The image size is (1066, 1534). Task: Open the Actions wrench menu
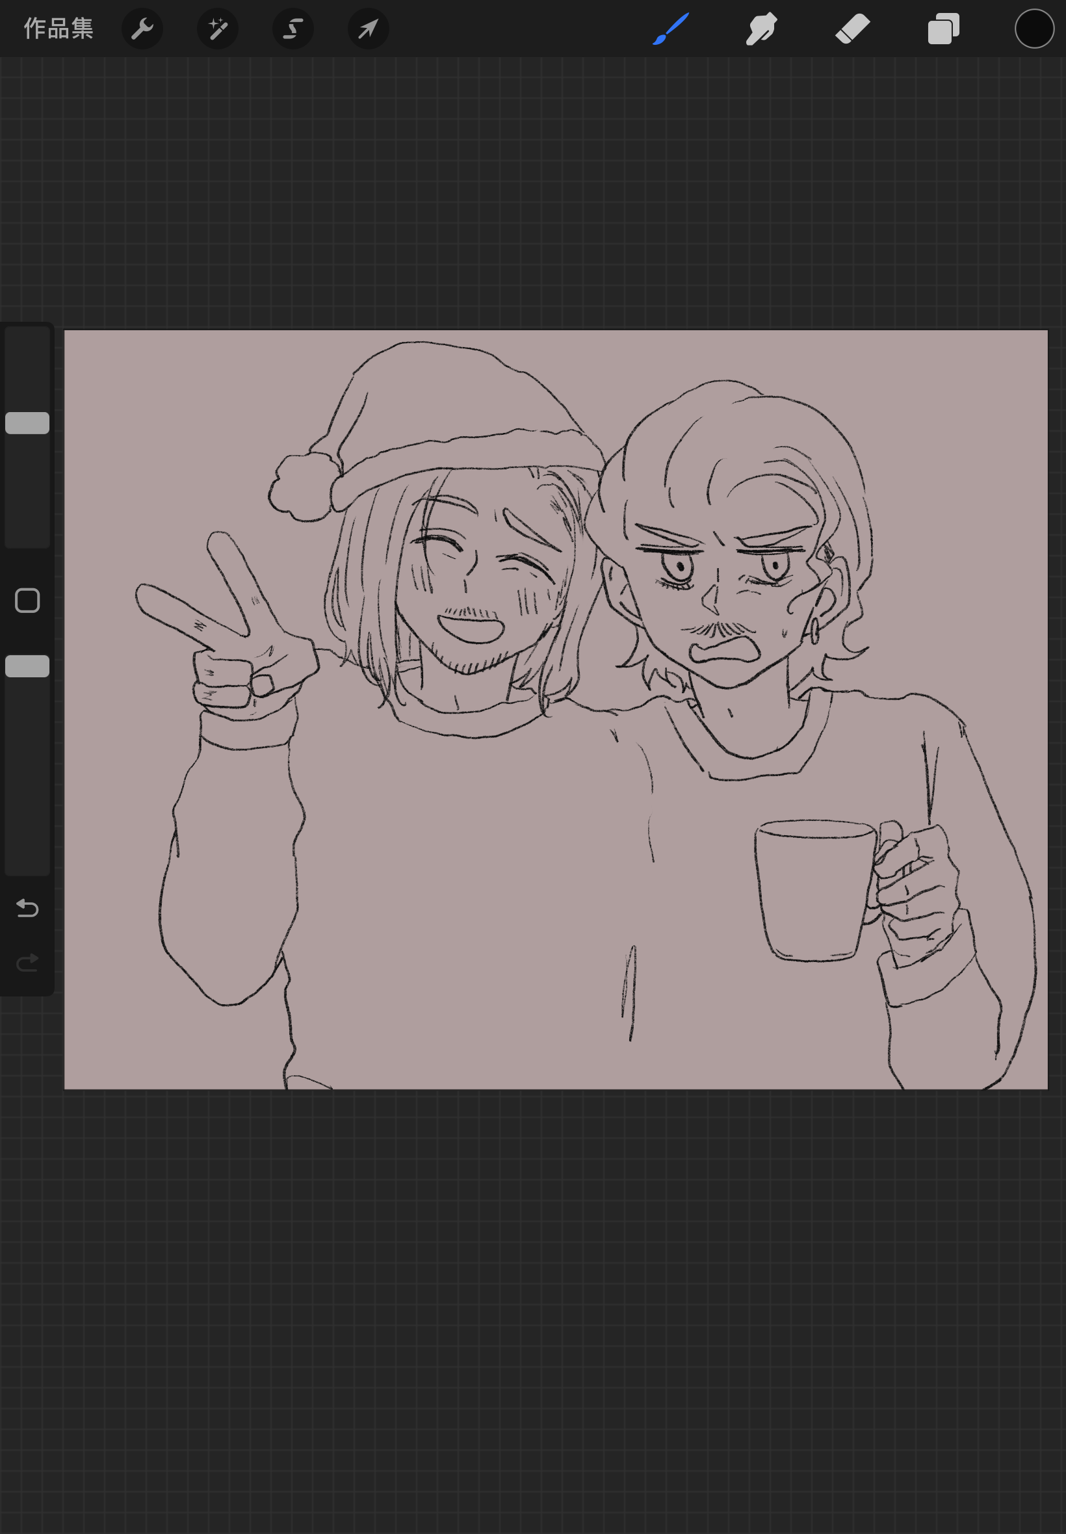142,29
